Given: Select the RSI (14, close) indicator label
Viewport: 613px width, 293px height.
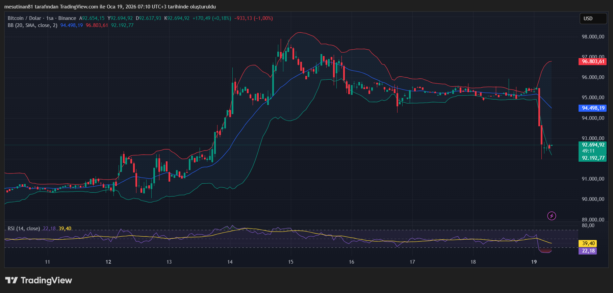Looking at the screenshot, I should [x=24, y=229].
